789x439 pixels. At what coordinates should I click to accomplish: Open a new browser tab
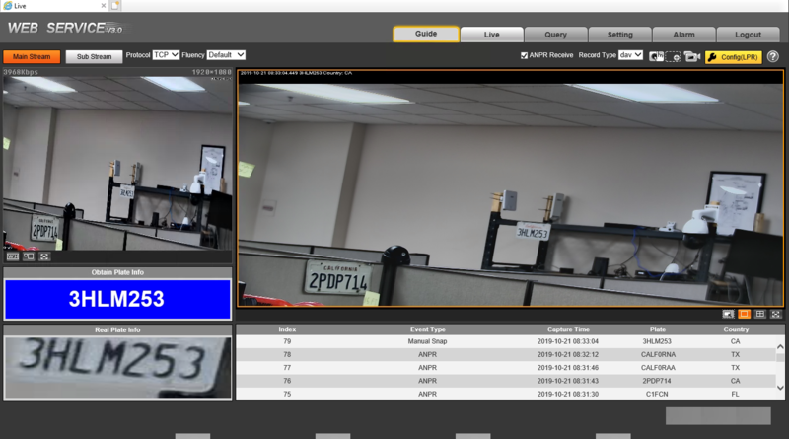click(x=115, y=6)
